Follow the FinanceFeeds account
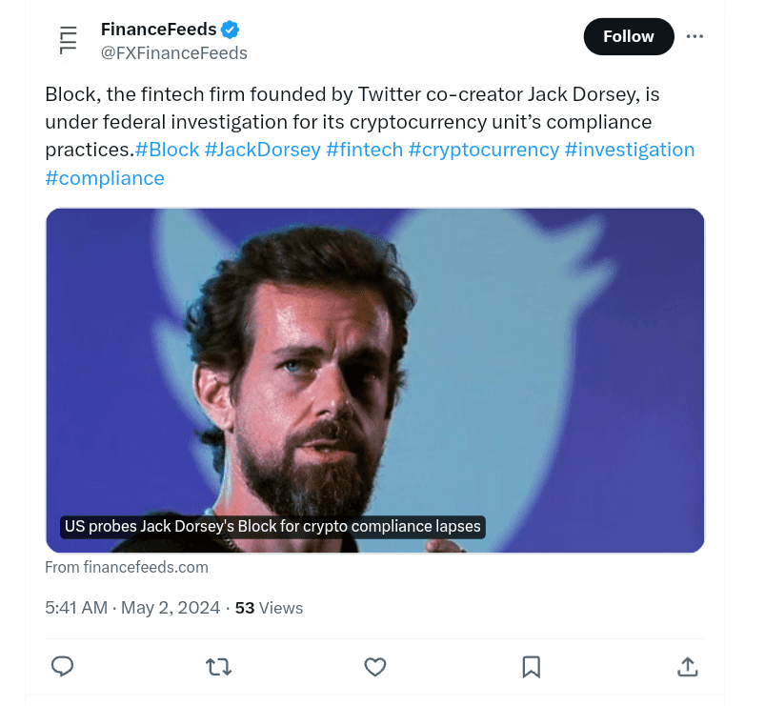This screenshot has width=765, height=706. pos(628,36)
